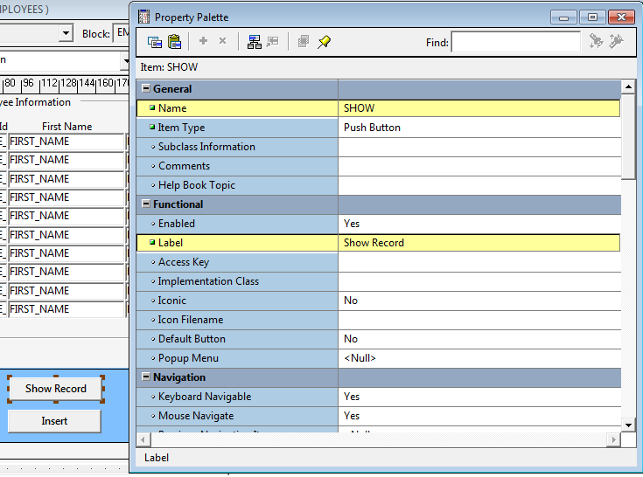The image size is (643, 477).
Task: Click the No value for Iconic
Action: coord(479,301)
